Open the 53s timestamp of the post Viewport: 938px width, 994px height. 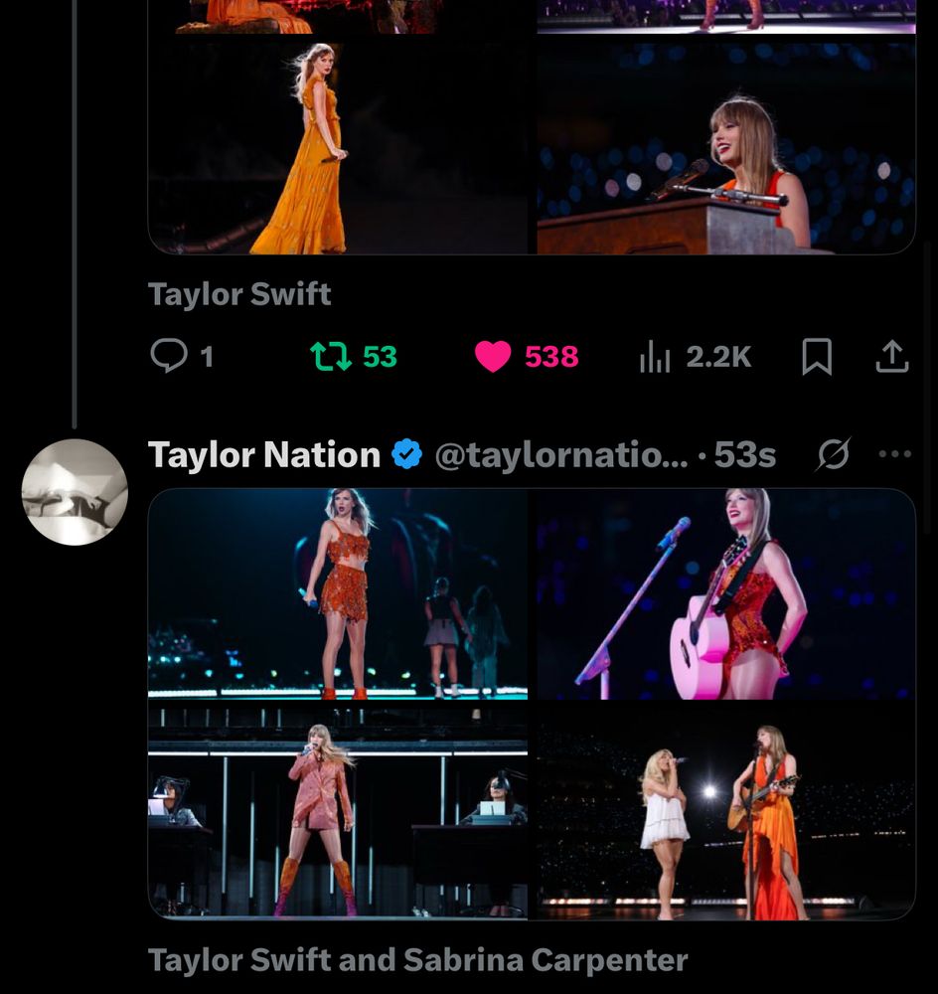[744, 454]
